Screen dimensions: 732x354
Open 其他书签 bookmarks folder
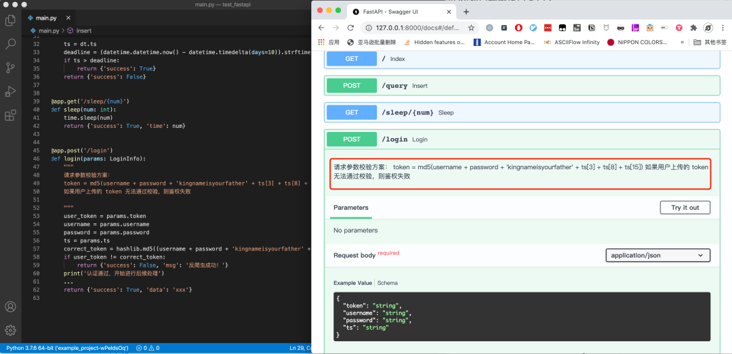tap(710, 42)
